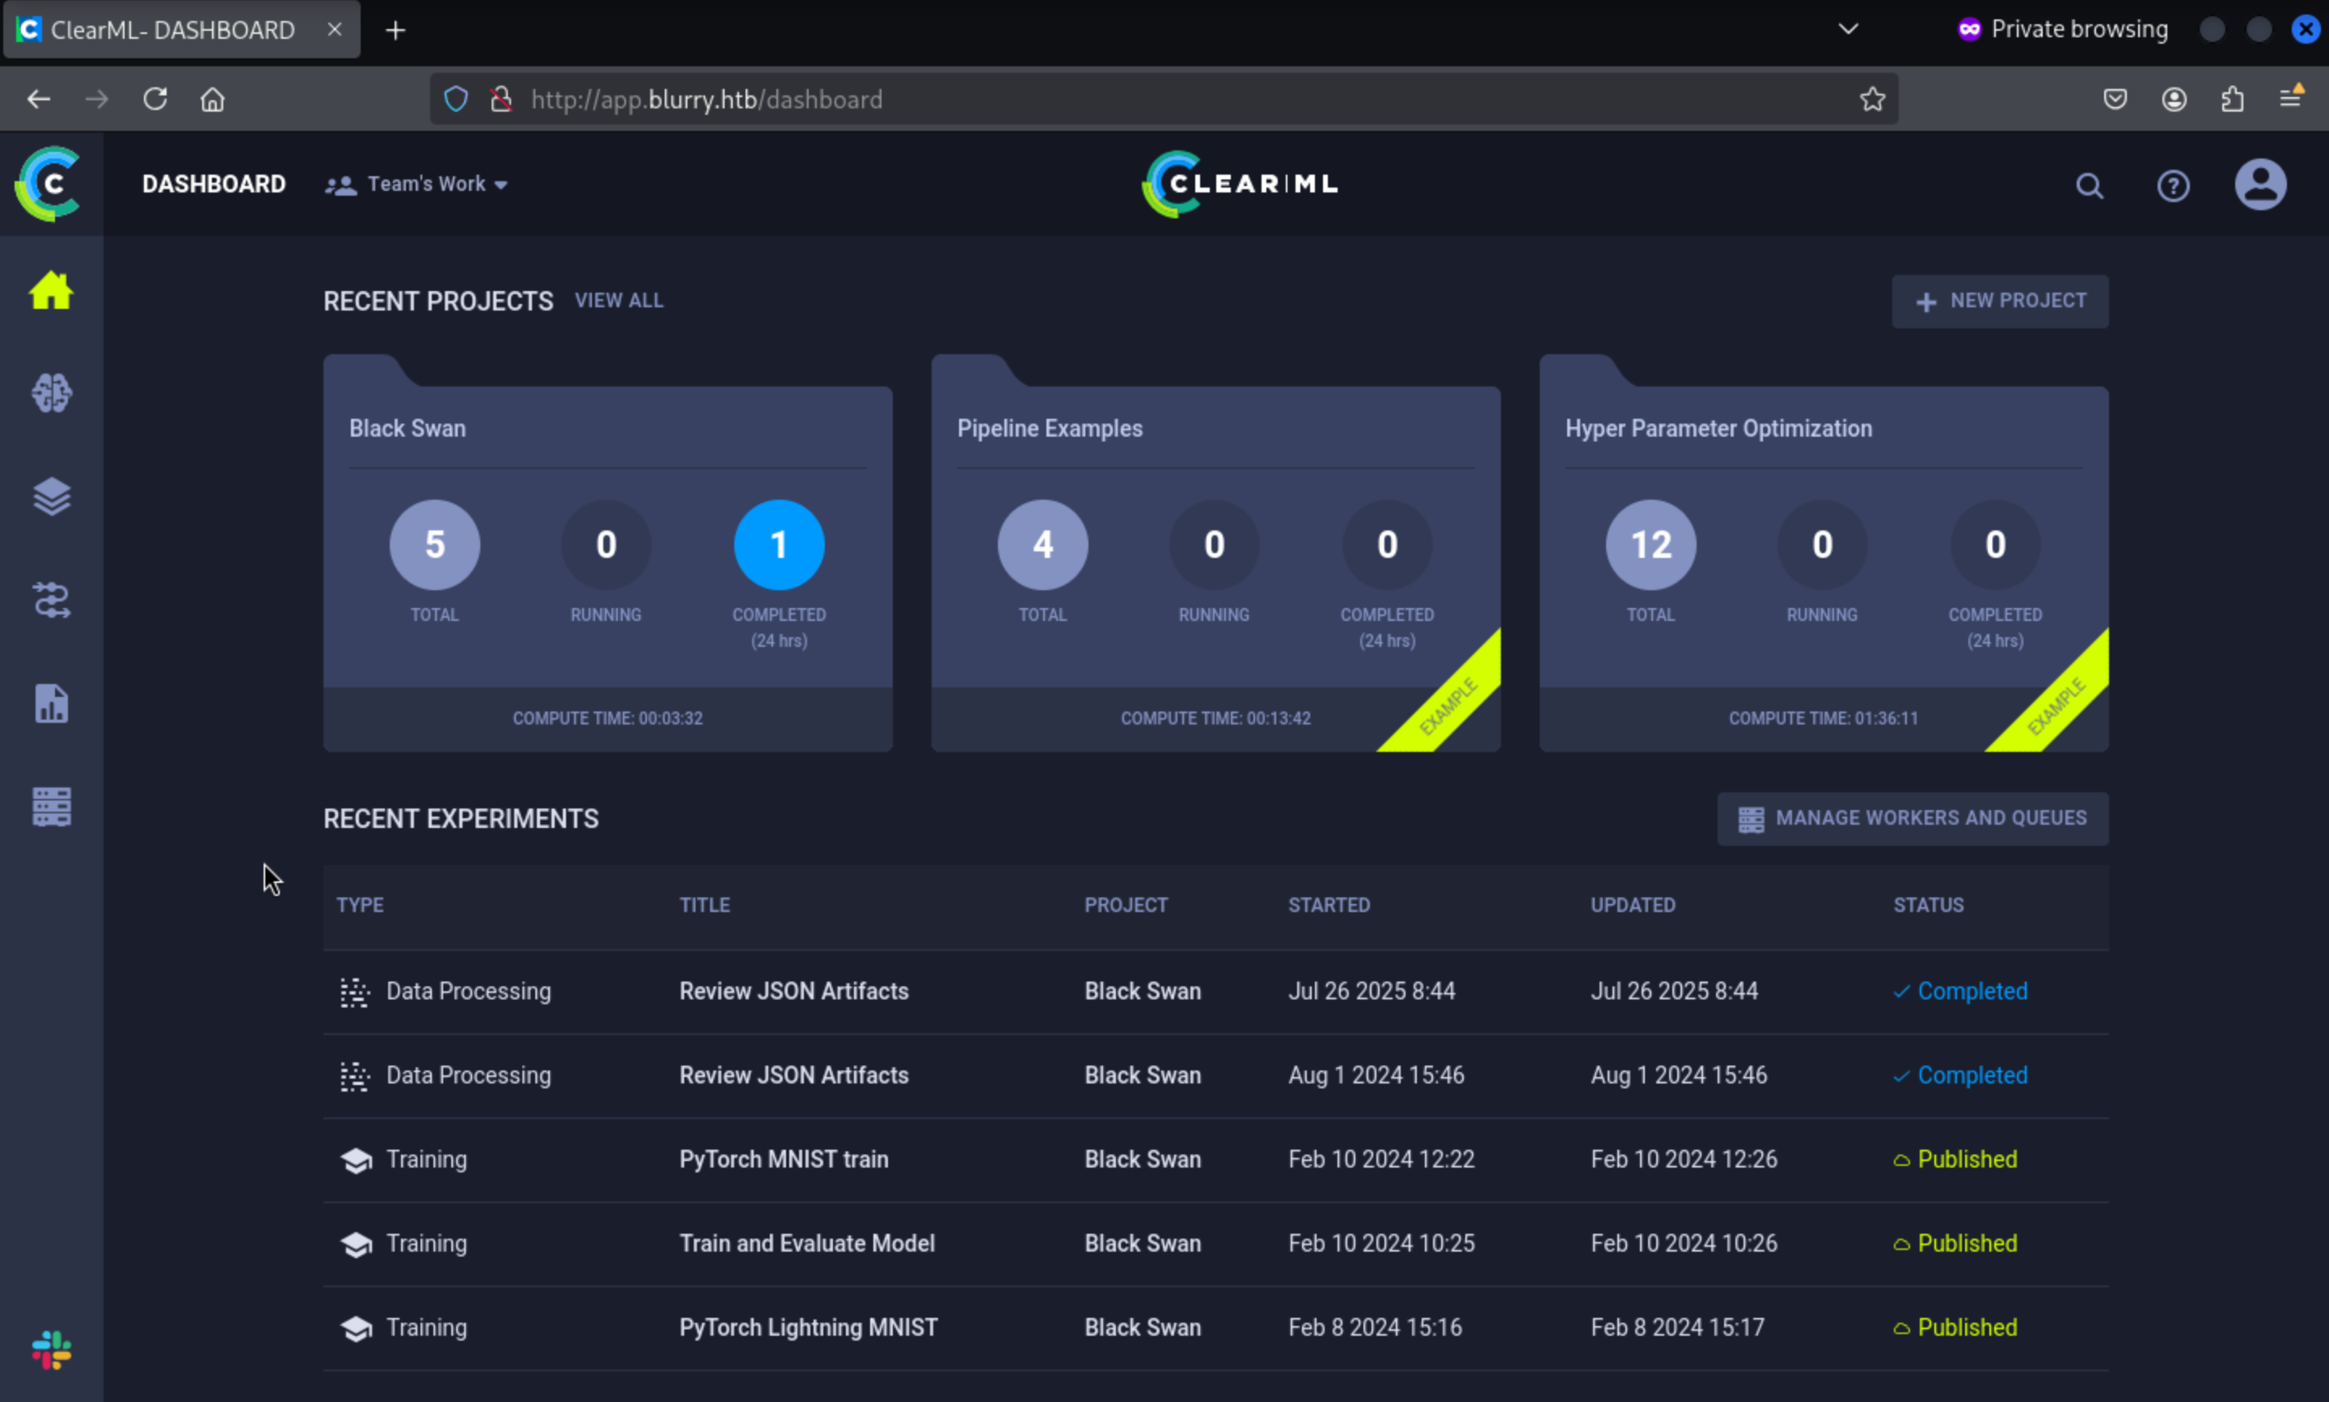Expand the Team's Work filter dropdown
This screenshot has width=2329, height=1402.
[x=416, y=184]
